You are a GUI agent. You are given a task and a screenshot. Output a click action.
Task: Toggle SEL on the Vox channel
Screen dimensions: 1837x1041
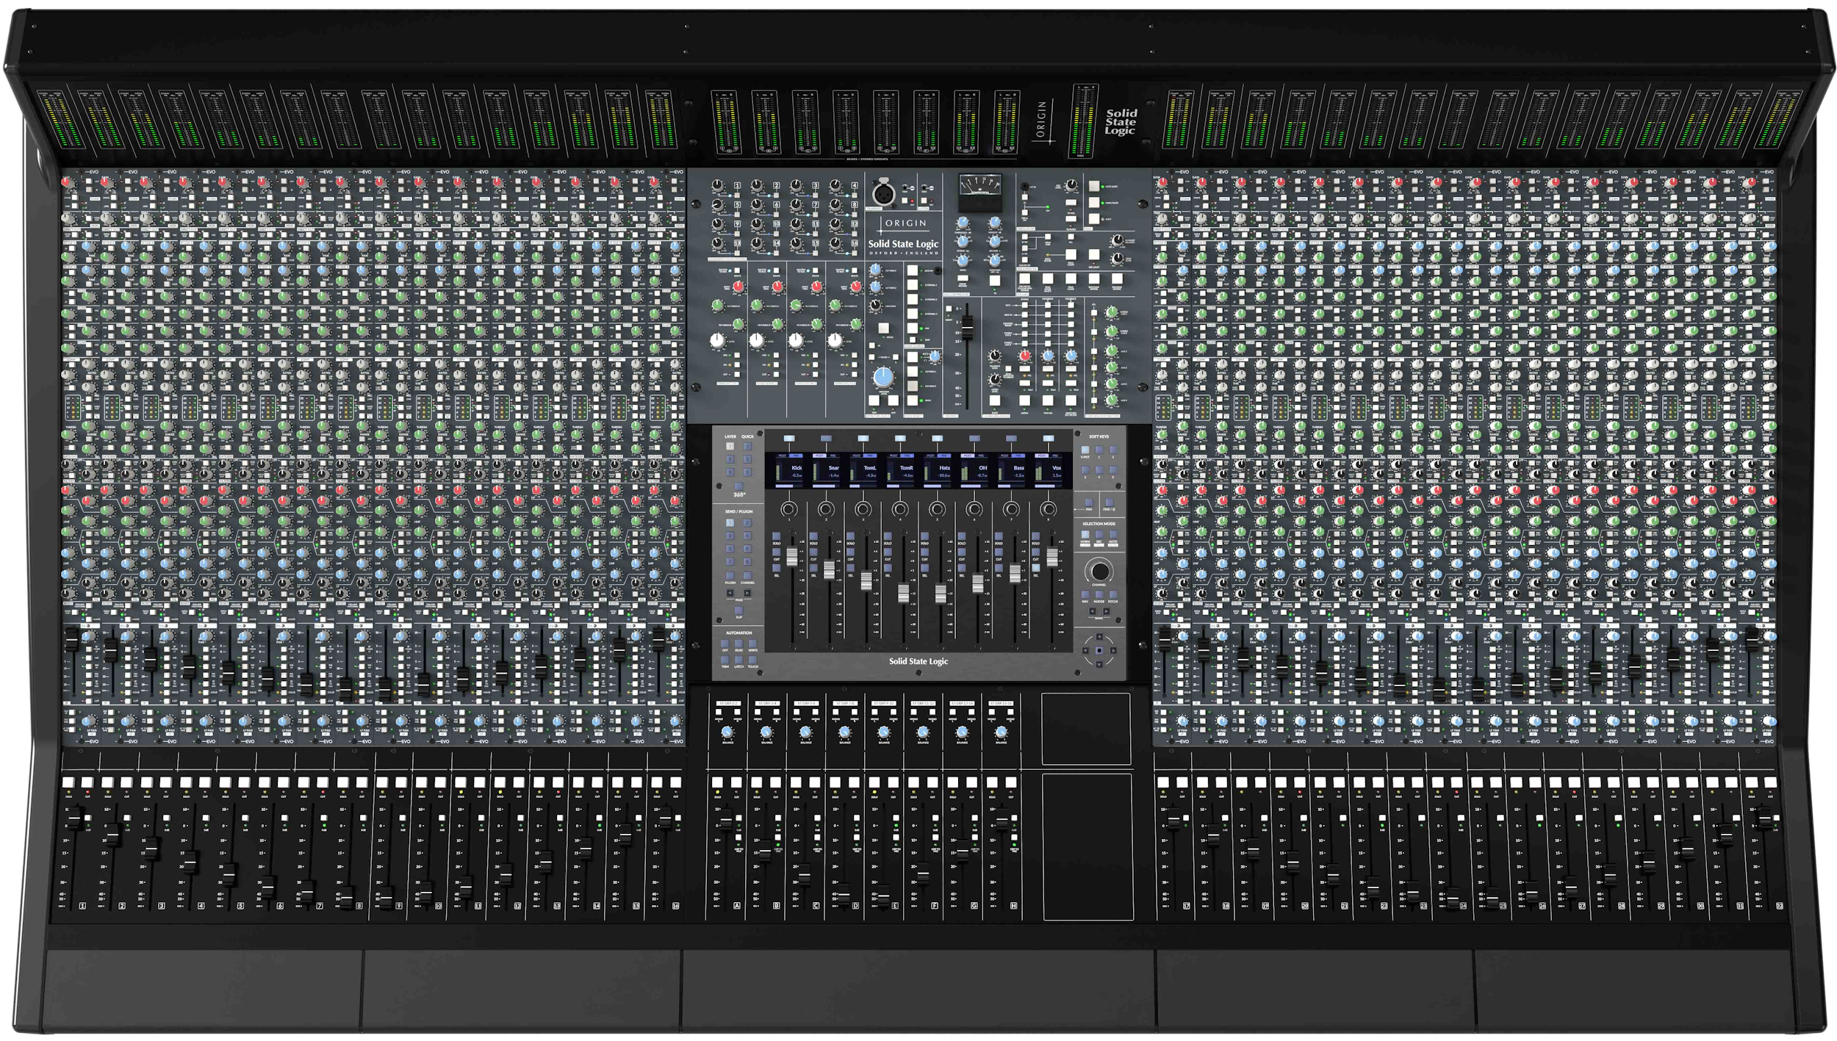[1036, 568]
